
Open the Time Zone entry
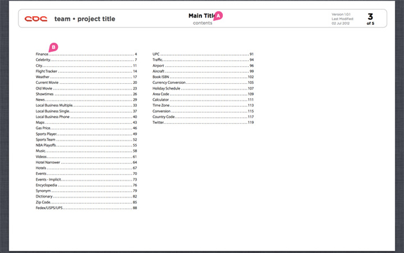tap(203, 105)
